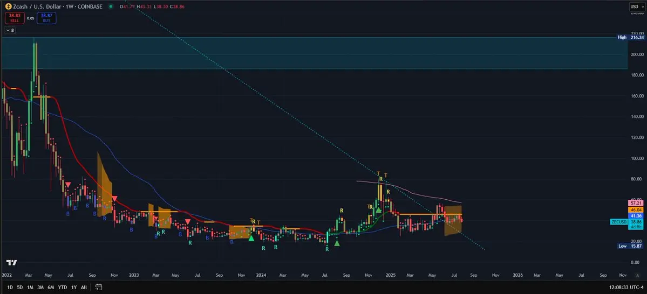The height and width of the screenshot is (294, 647).
Task: Click the green up-triangle marker before 2024
Action: [251, 238]
